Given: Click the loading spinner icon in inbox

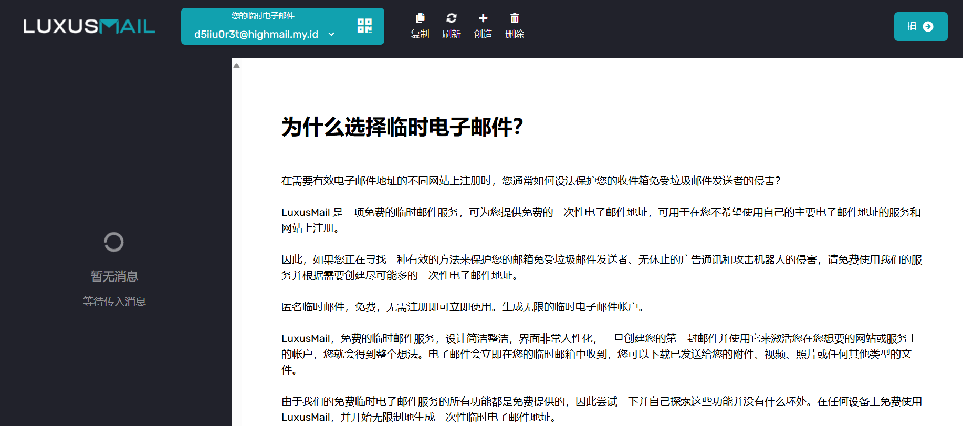Looking at the screenshot, I should coord(114,242).
